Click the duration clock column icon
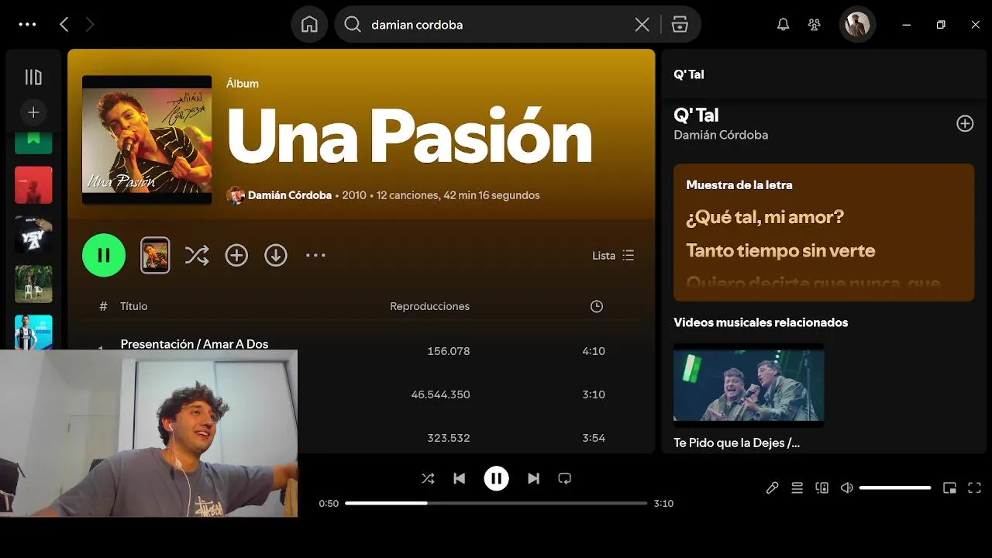 597,306
